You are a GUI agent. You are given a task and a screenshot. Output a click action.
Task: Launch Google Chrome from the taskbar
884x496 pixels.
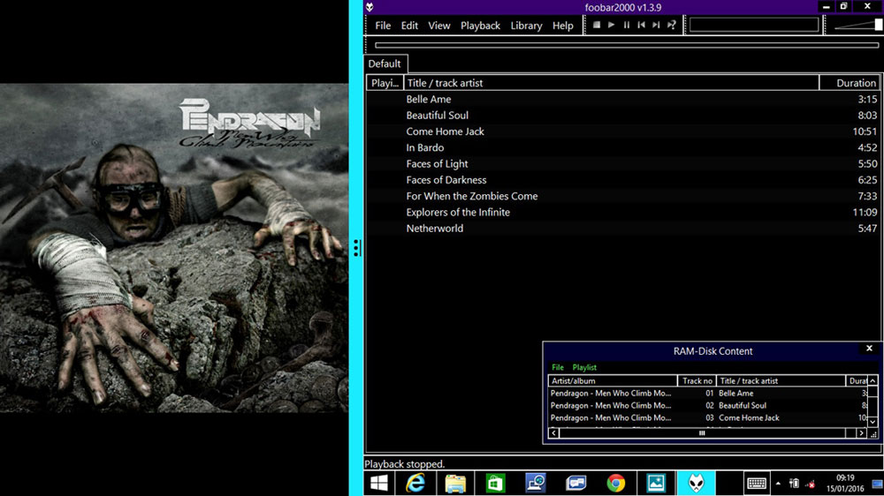pyautogui.click(x=616, y=483)
